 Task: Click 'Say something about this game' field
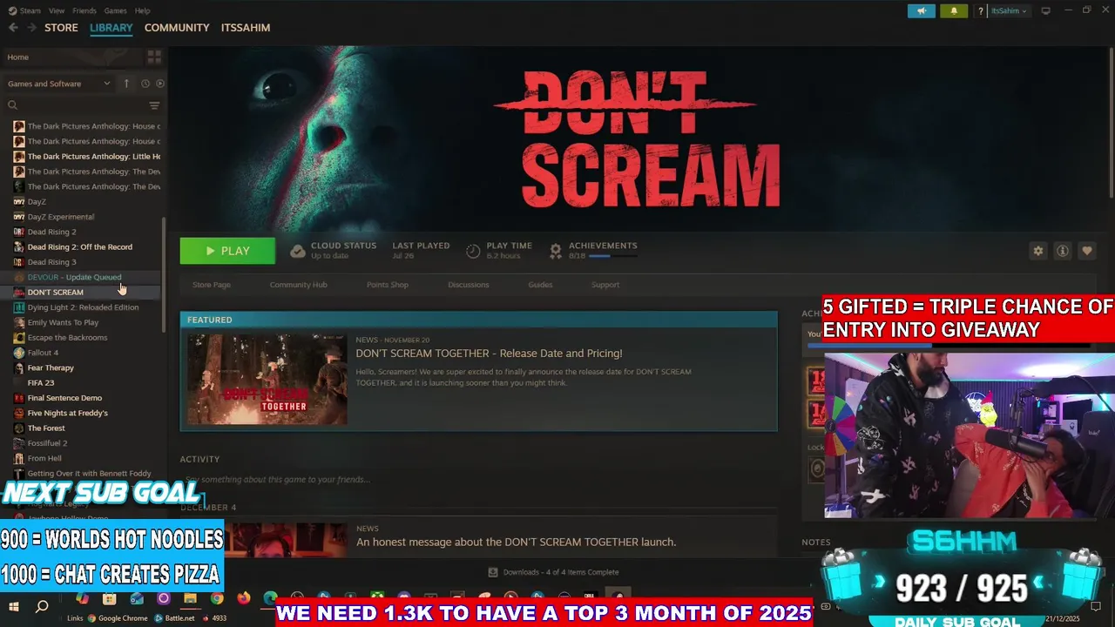(x=477, y=479)
